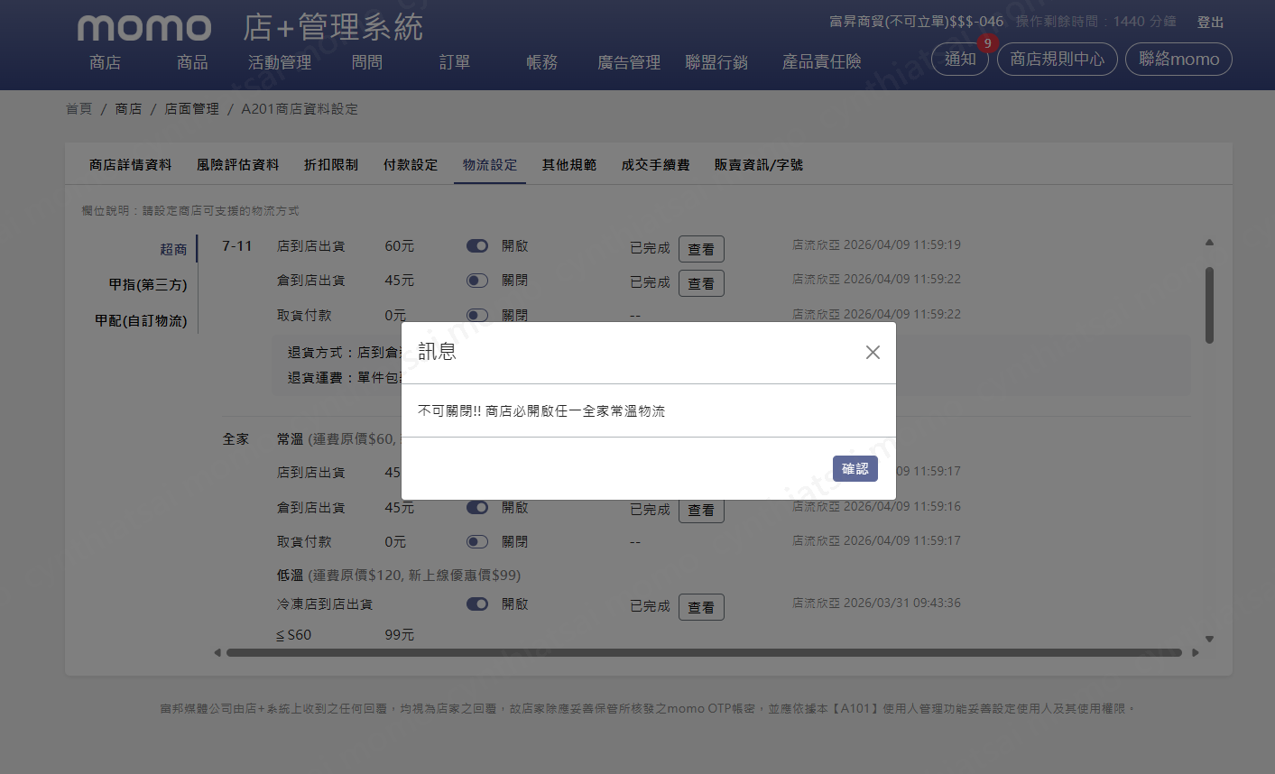Switch to the 付款設定 tab
Screen dimensions: 1275x774
pos(411,165)
